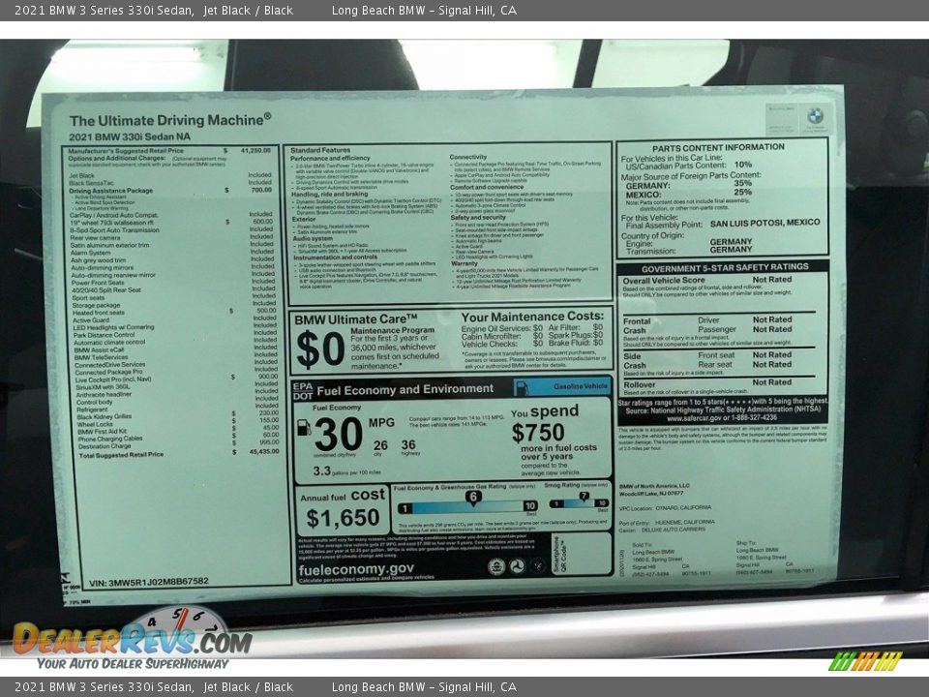The image size is (929, 697).
Task: Select the $750 fuel cost figure
Action: click(538, 433)
